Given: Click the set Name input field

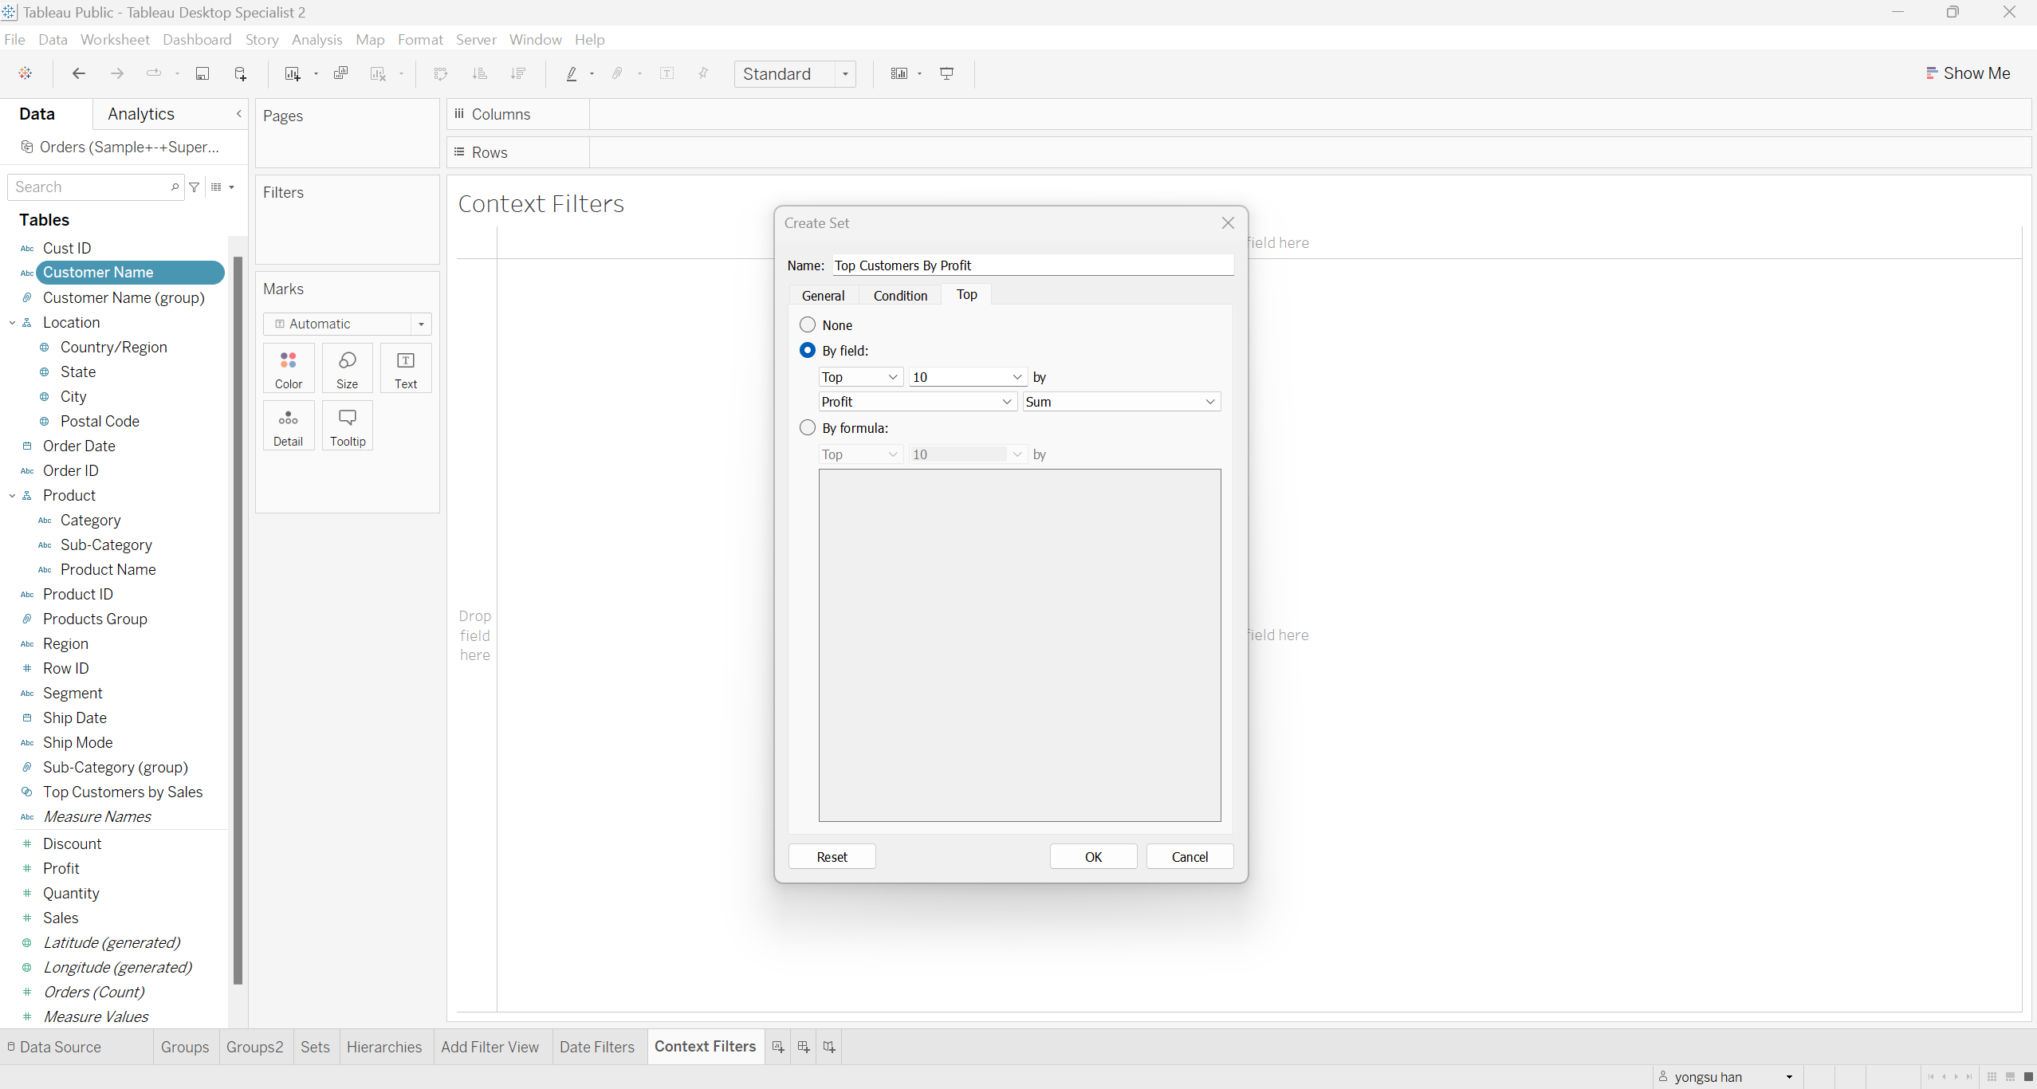Looking at the screenshot, I should (x=1032, y=265).
